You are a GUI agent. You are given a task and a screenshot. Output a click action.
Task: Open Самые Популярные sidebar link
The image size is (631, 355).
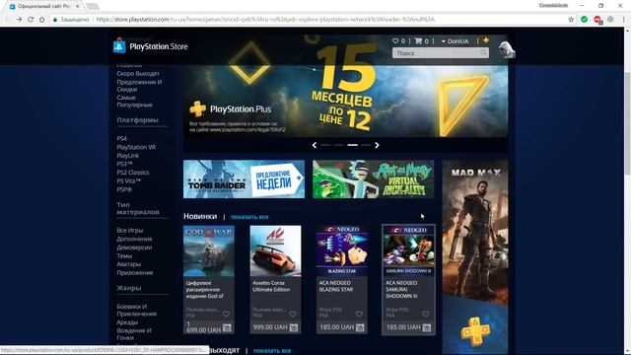pos(135,101)
